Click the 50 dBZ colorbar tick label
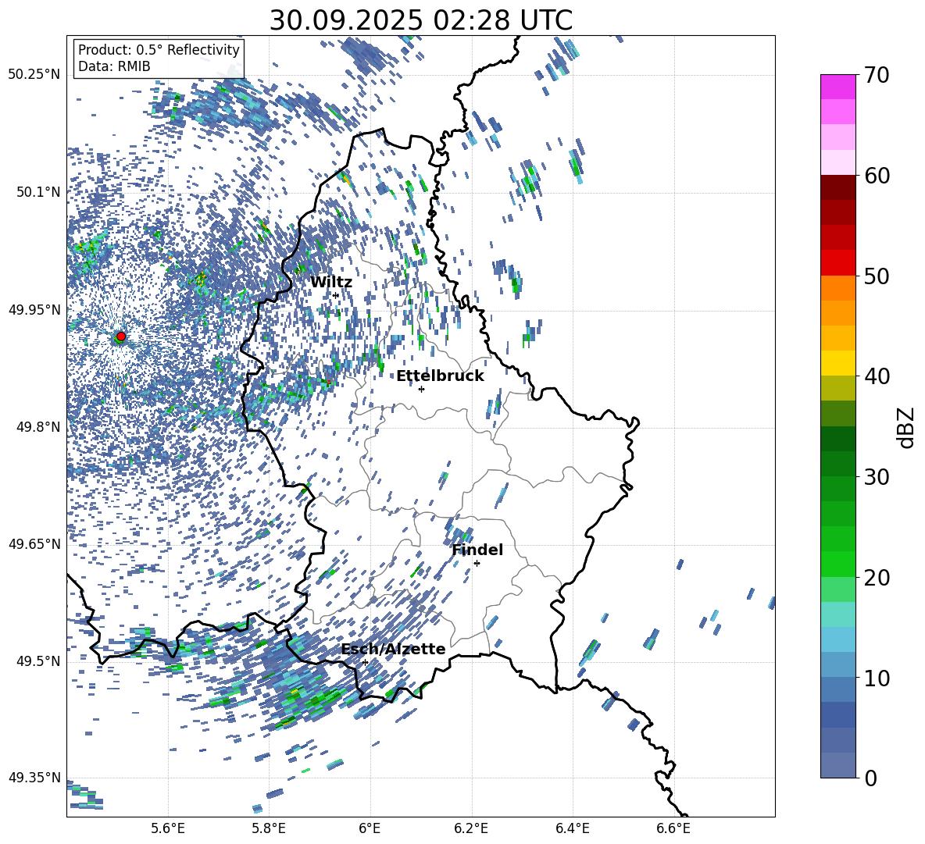 click(876, 276)
